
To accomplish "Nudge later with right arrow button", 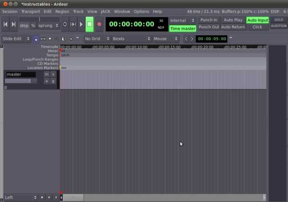I will (192, 39).
